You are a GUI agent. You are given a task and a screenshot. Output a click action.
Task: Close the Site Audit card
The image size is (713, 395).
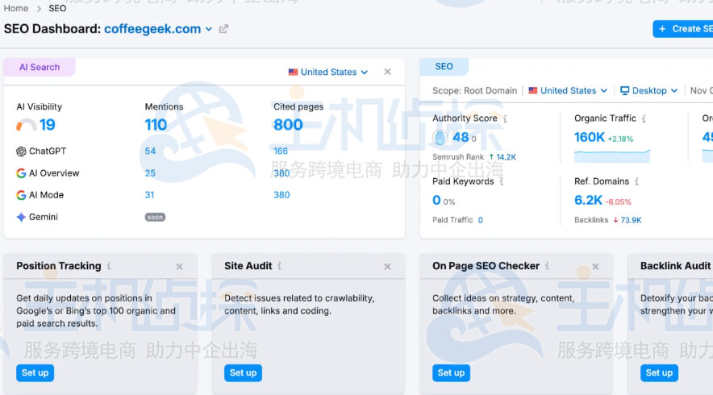[387, 266]
